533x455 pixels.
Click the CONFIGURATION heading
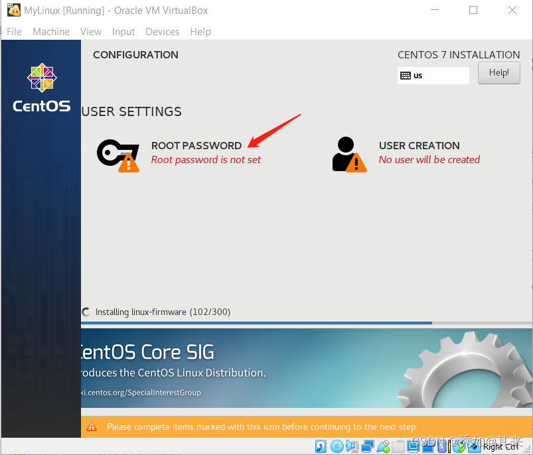tap(135, 54)
